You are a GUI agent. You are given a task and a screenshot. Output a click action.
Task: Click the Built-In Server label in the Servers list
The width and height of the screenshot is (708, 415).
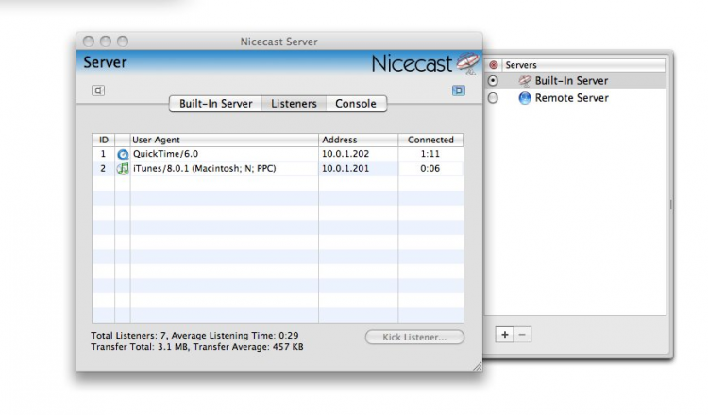coord(572,81)
